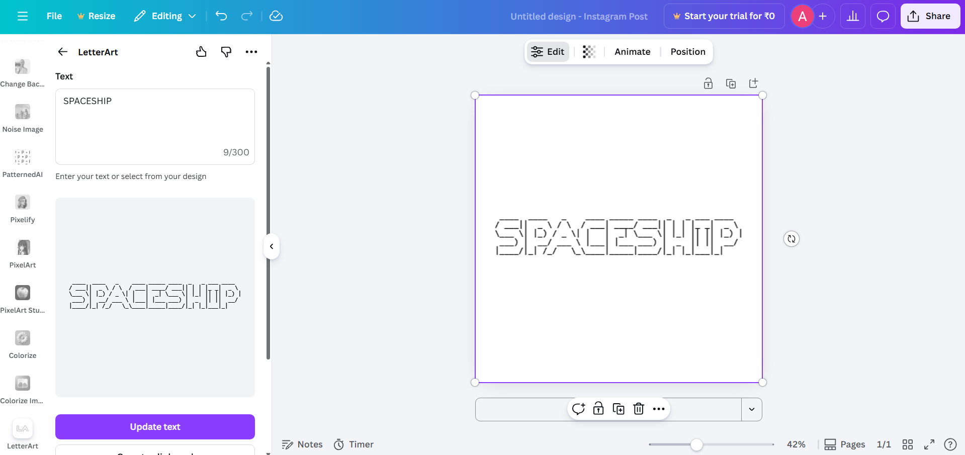The width and height of the screenshot is (965, 455).
Task: Duplicate the element from floating toolbar
Action: tap(619, 409)
